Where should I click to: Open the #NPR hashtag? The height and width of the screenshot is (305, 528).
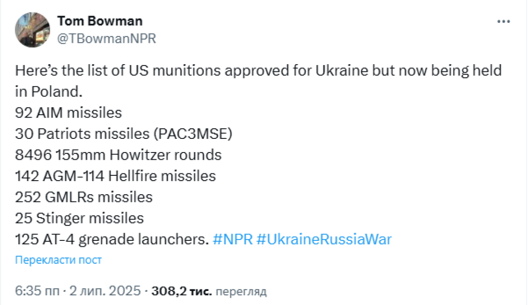(232, 239)
